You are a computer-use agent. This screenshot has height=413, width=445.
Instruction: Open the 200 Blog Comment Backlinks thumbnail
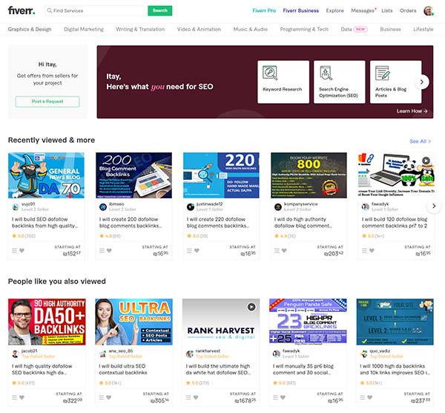click(133, 175)
